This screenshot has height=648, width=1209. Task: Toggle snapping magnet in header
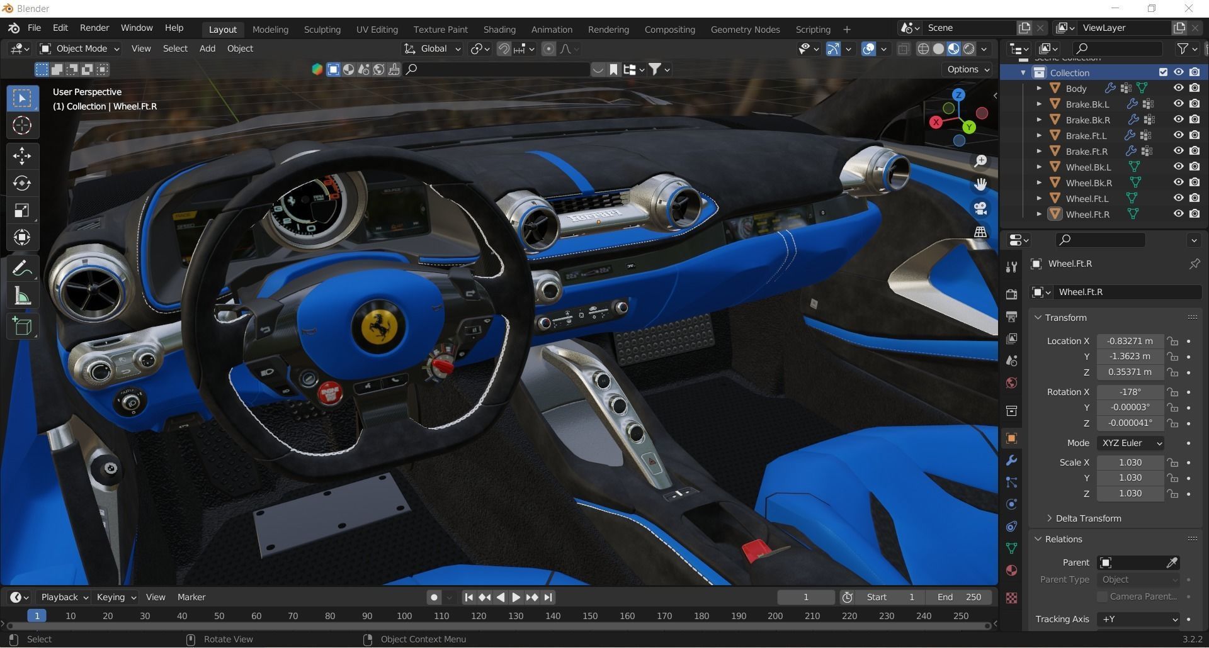tap(504, 49)
